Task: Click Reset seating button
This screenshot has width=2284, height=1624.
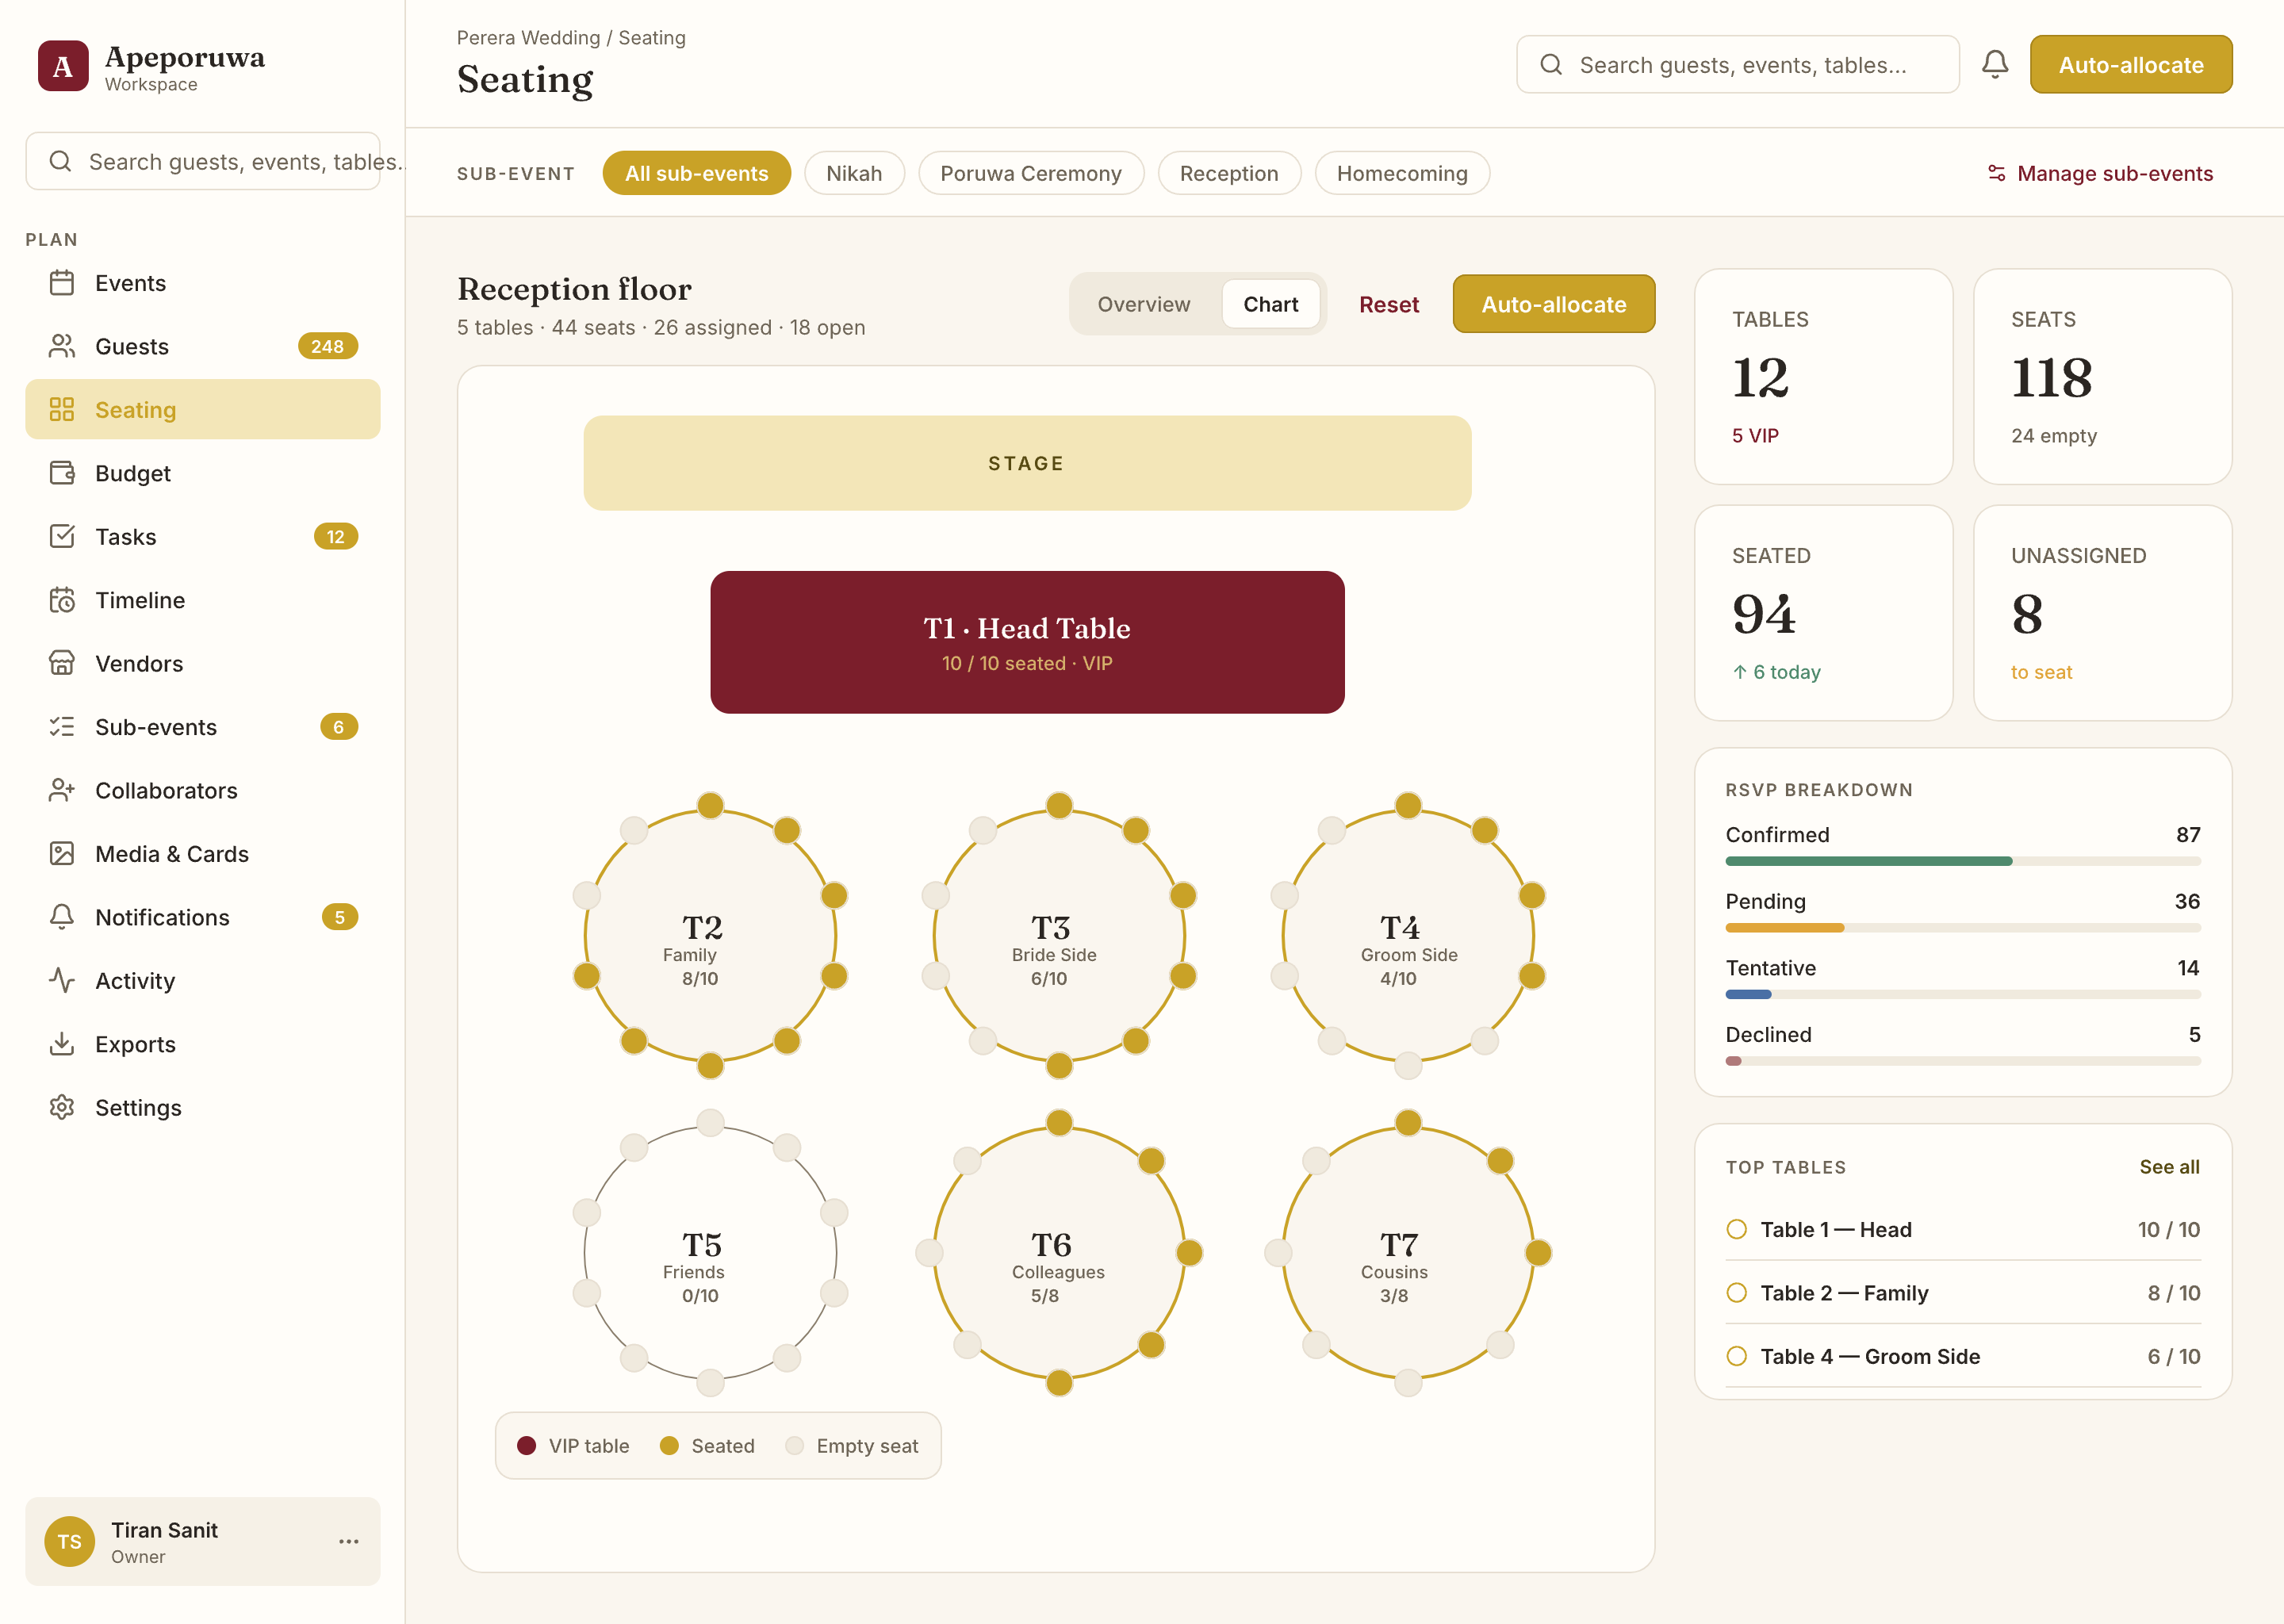Action: click(x=1388, y=304)
